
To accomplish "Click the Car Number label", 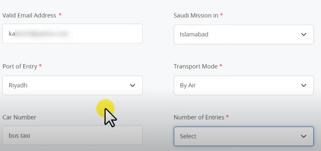I will click(x=19, y=117).
